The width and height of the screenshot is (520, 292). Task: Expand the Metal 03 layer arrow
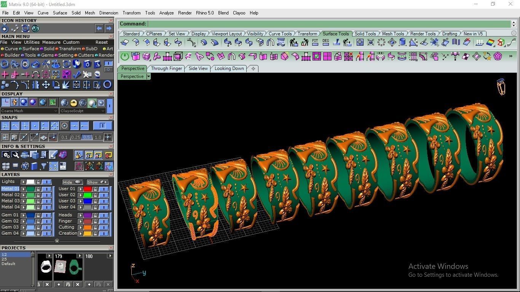pos(23,201)
